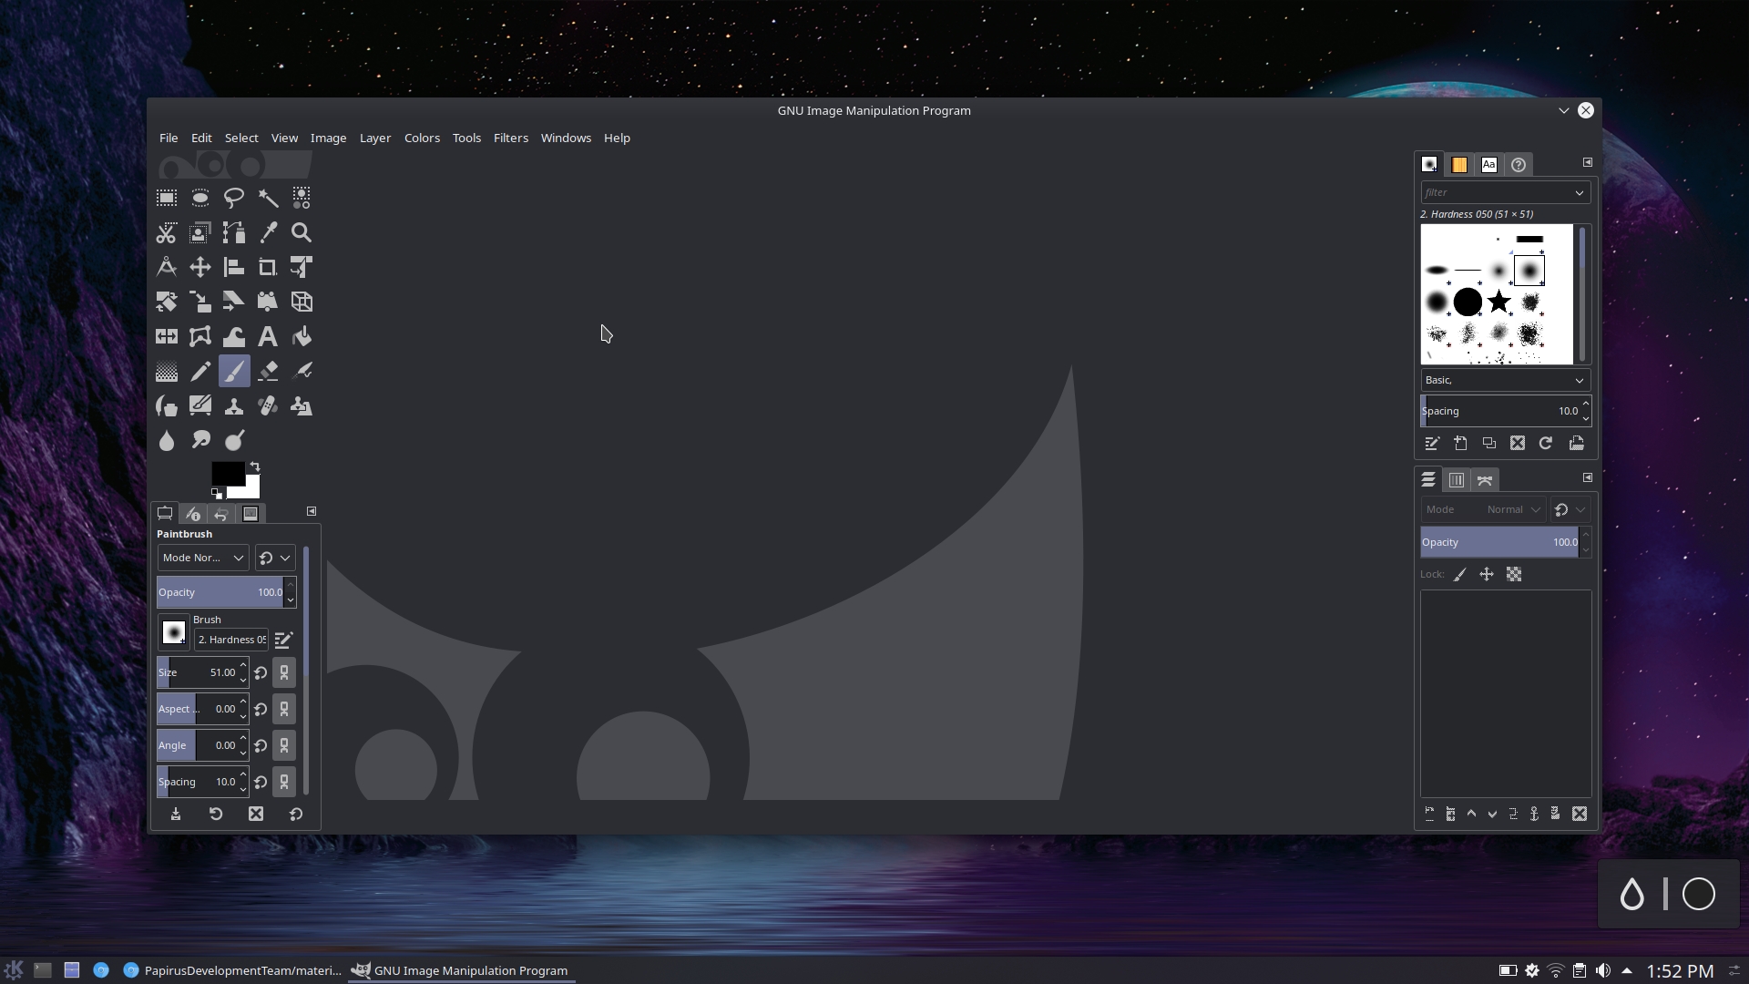1749x984 pixels.
Task: Open the Colors menu
Action: pos(422,138)
